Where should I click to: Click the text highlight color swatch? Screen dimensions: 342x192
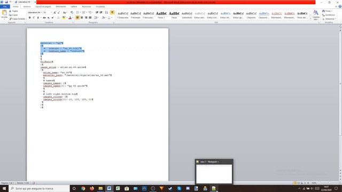click(64, 18)
